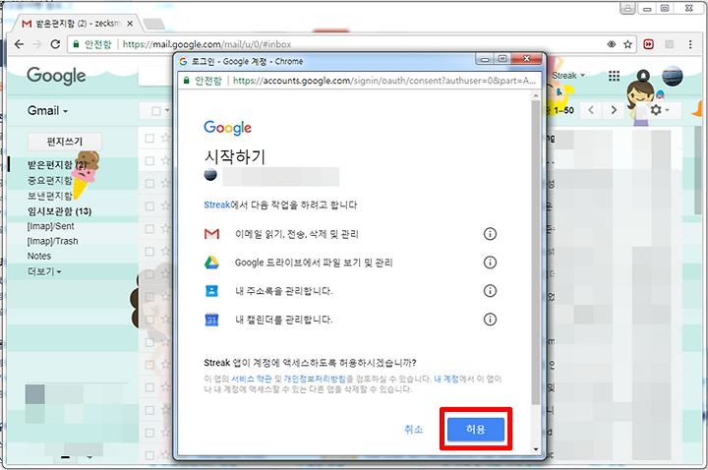Reload the Gmail page in Chrome
The width and height of the screenshot is (708, 470).
point(55,44)
